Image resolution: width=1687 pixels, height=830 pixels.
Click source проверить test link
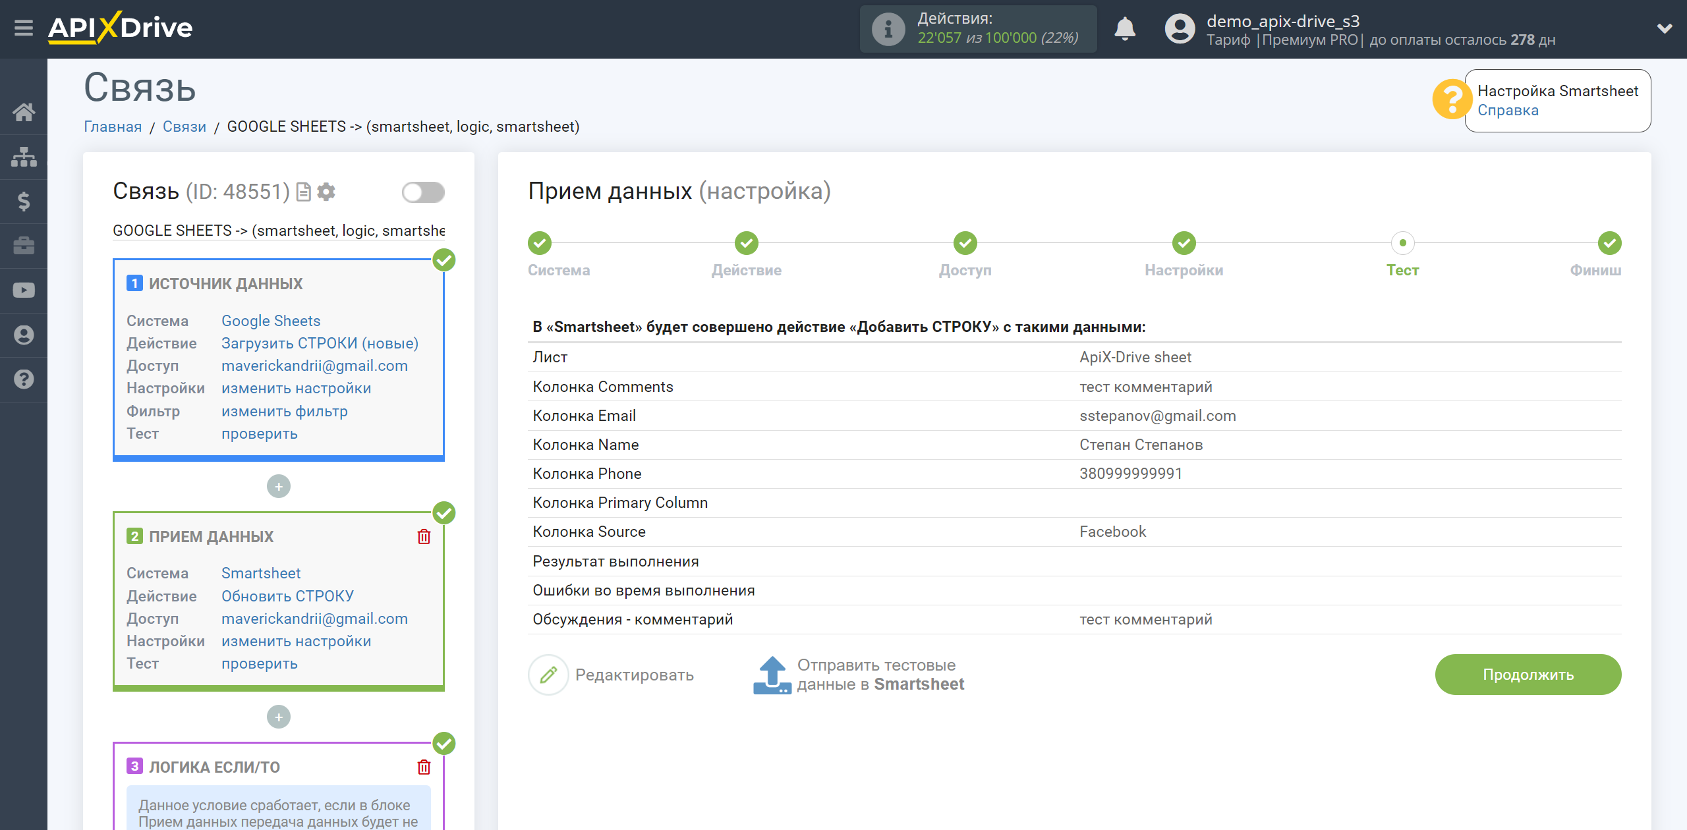click(x=260, y=433)
